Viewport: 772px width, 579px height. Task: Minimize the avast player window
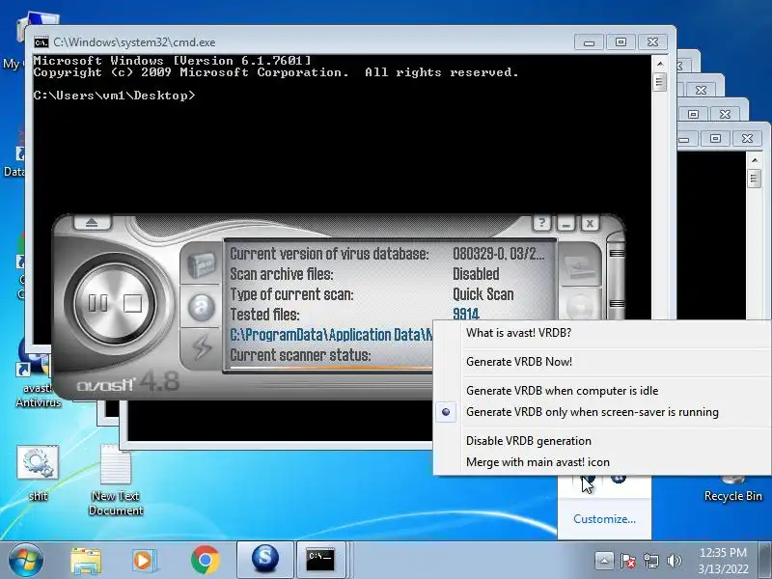(x=565, y=224)
